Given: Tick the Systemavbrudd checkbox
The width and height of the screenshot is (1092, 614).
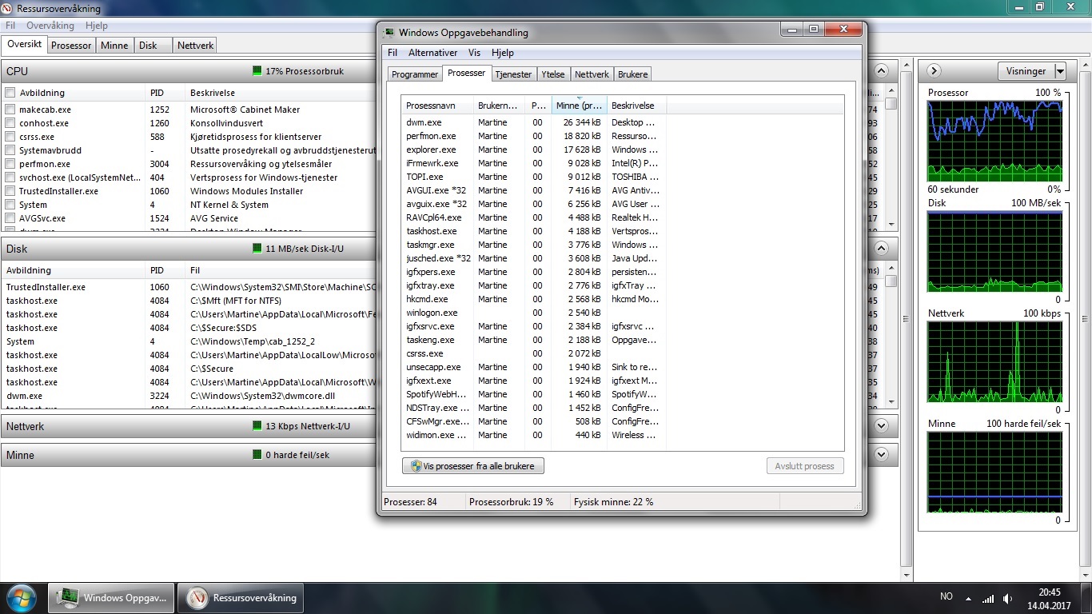Looking at the screenshot, I should coord(10,150).
